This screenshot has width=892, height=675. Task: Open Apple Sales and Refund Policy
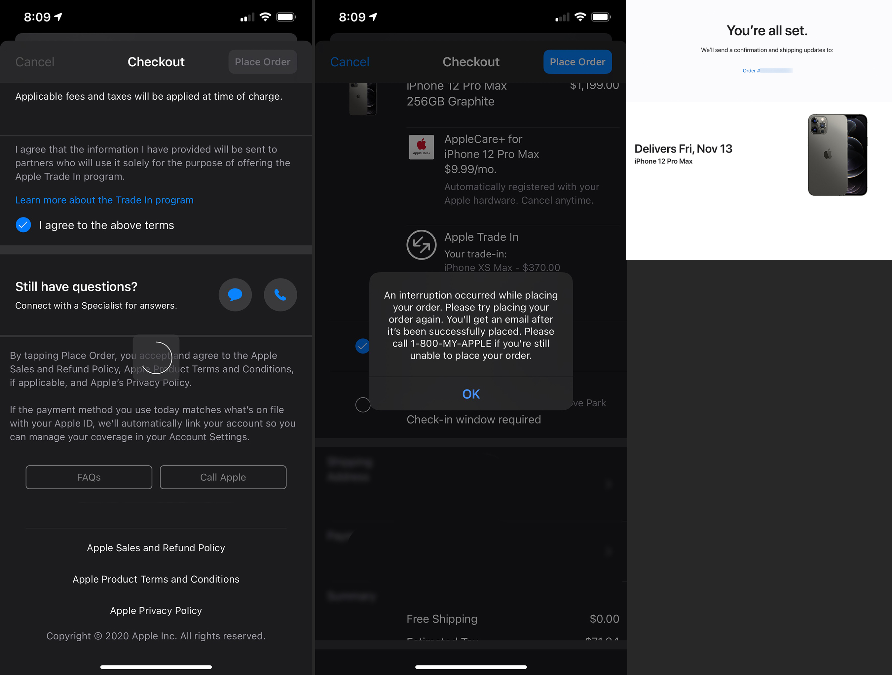[156, 548]
